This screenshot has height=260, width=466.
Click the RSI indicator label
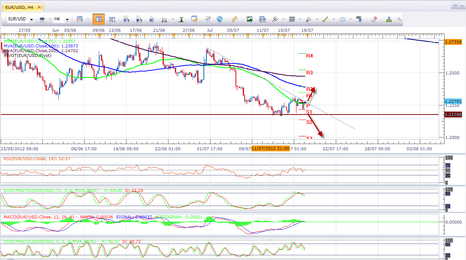[37, 159]
